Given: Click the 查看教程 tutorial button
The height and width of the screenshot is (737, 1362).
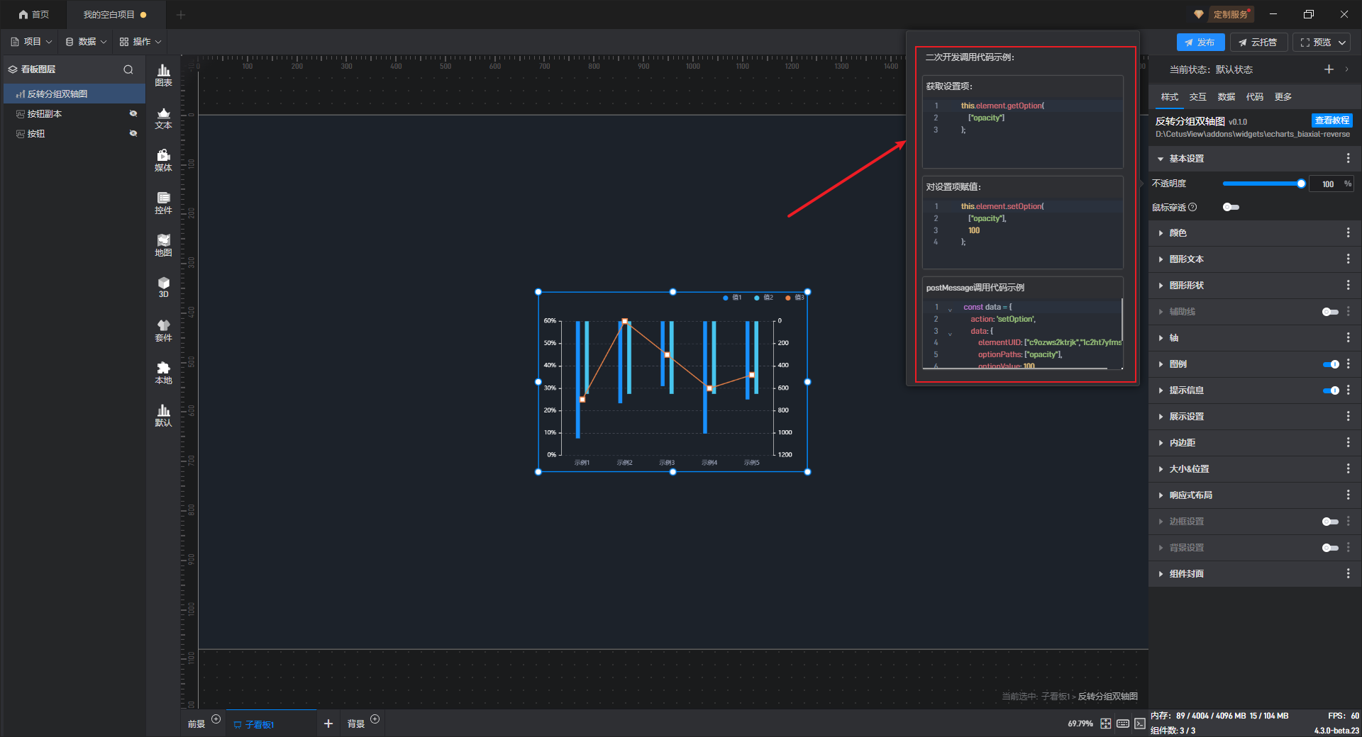Looking at the screenshot, I should tap(1331, 120).
